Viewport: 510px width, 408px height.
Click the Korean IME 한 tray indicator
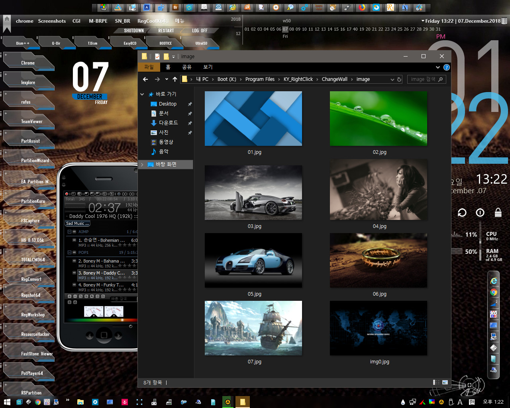coord(472,402)
